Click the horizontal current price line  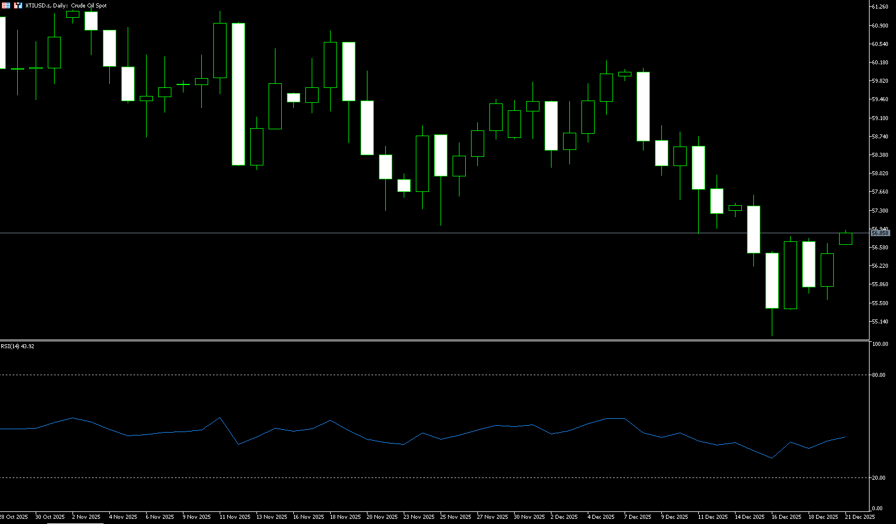pos(403,233)
